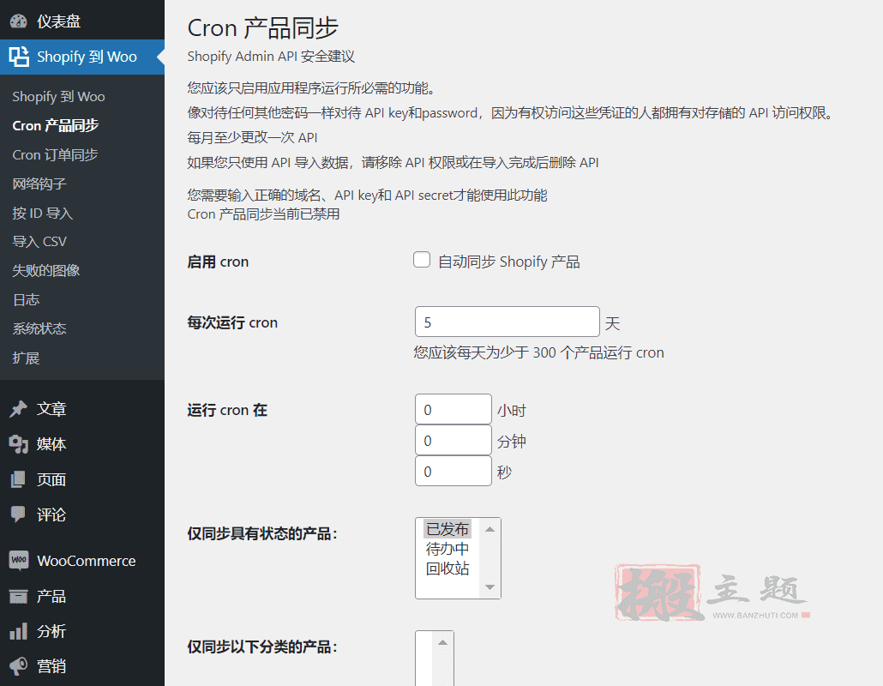Enable the 自动同步 Shopify 产品 checkbox
This screenshot has height=686, width=883.
(x=422, y=260)
